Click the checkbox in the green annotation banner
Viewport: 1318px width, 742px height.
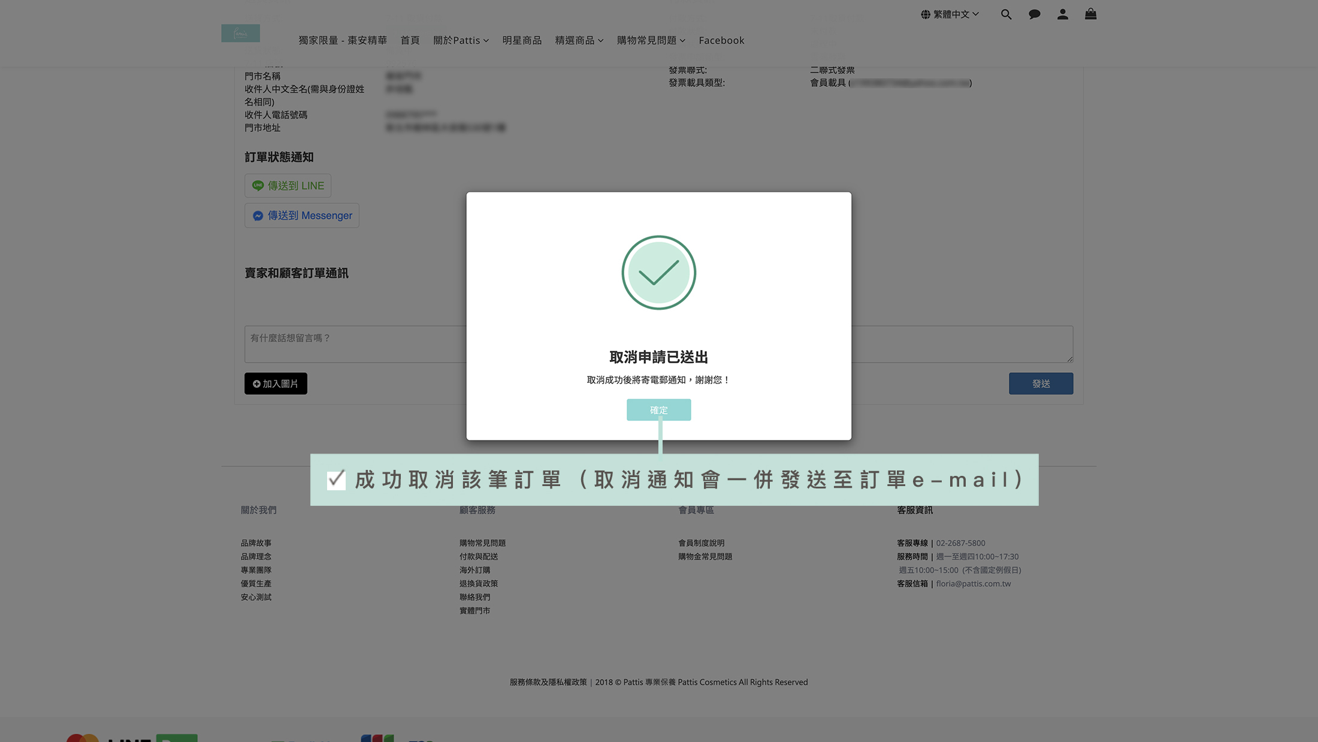click(336, 479)
